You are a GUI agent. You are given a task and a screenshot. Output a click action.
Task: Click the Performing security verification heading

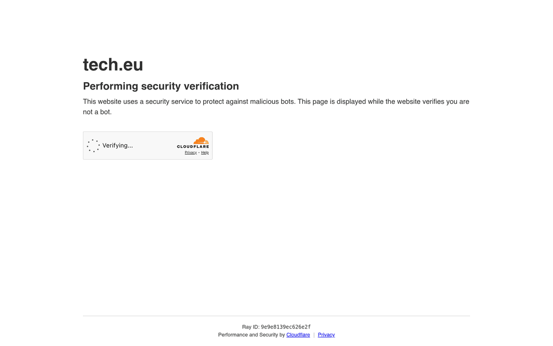[x=161, y=86]
